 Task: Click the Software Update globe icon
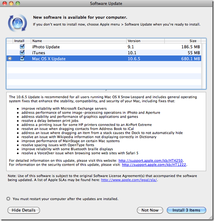click(x=18, y=23)
